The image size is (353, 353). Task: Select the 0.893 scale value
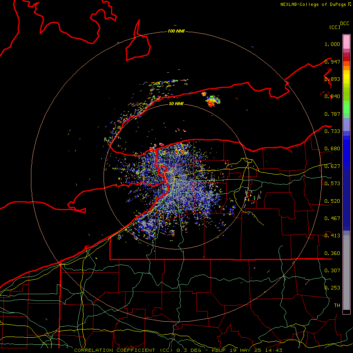click(x=332, y=79)
